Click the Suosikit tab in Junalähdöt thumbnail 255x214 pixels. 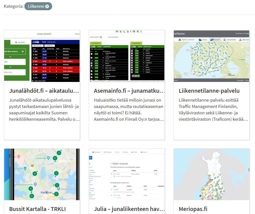click(x=20, y=42)
